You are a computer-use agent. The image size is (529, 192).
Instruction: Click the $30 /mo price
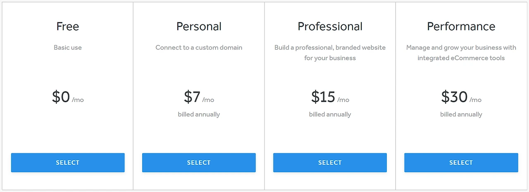click(x=461, y=97)
